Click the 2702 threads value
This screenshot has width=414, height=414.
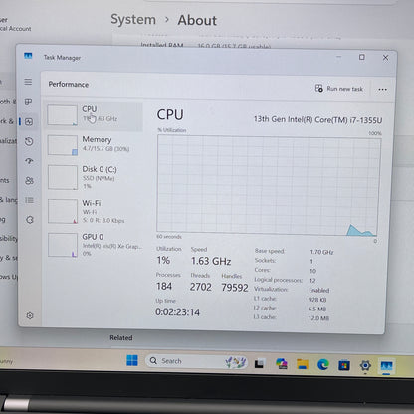coord(201,287)
